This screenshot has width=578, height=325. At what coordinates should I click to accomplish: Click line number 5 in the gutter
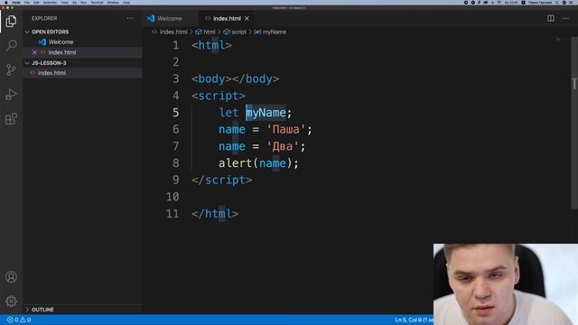pos(176,112)
